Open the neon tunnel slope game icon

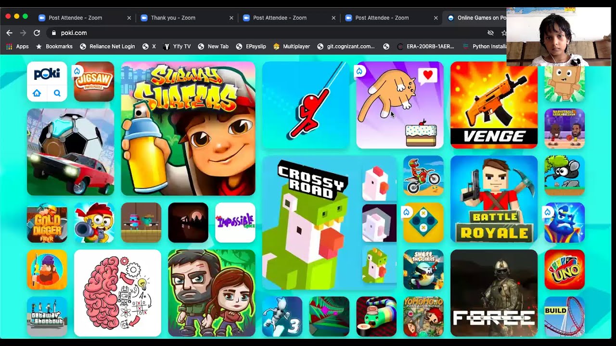[x=329, y=317]
